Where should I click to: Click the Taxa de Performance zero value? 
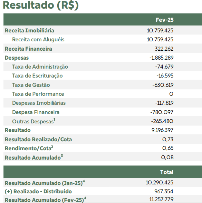(x=171, y=94)
